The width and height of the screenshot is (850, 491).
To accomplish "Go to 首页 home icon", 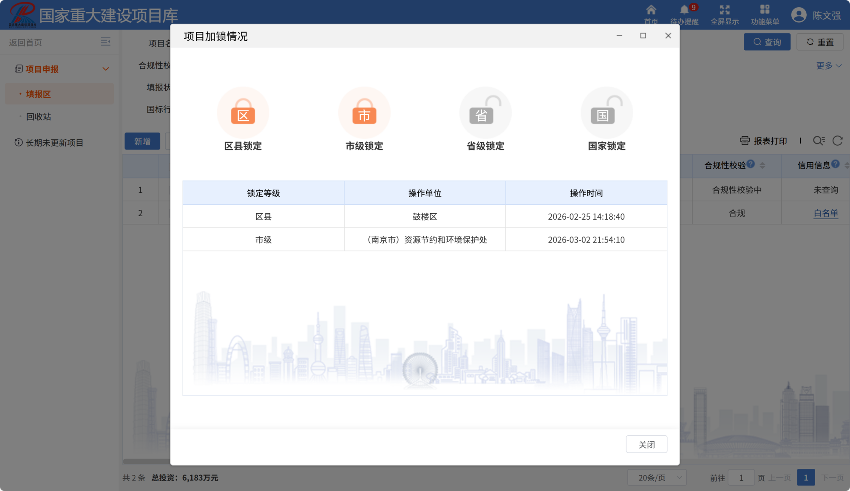I will [x=651, y=9].
